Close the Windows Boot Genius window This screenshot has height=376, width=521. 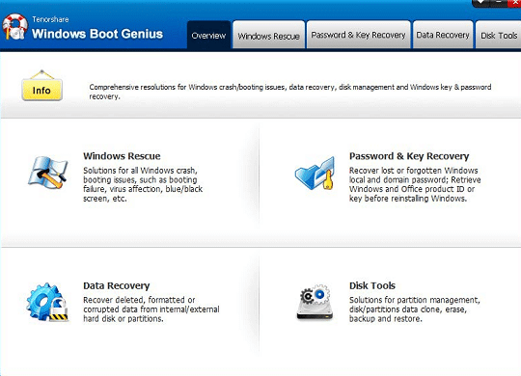tap(514, 3)
